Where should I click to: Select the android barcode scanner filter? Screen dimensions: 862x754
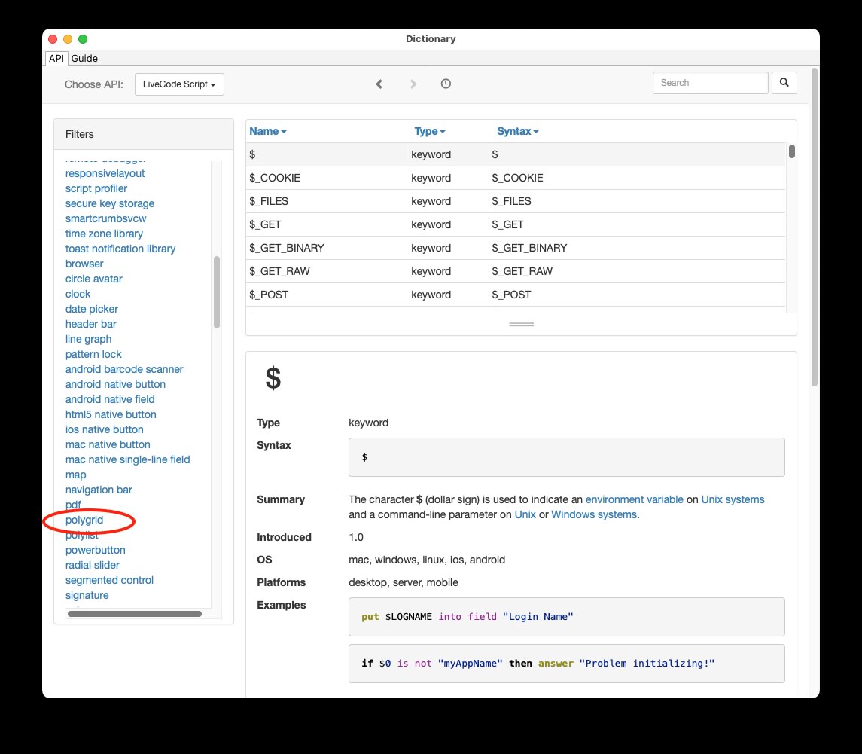[x=124, y=369]
